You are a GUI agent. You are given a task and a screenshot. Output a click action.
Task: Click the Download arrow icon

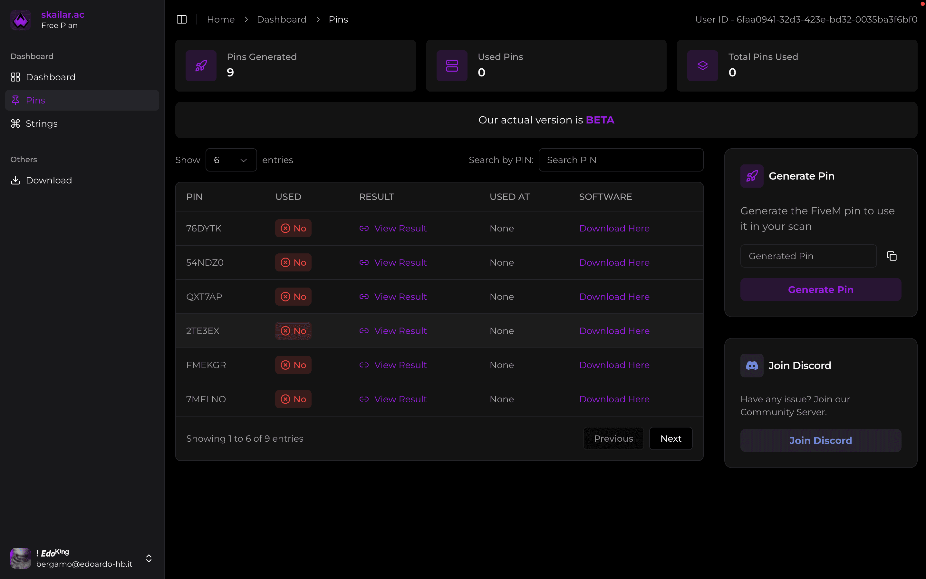(x=15, y=180)
